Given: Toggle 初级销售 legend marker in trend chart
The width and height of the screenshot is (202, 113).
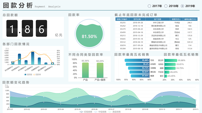Looking at the screenshot, I should [81, 111].
